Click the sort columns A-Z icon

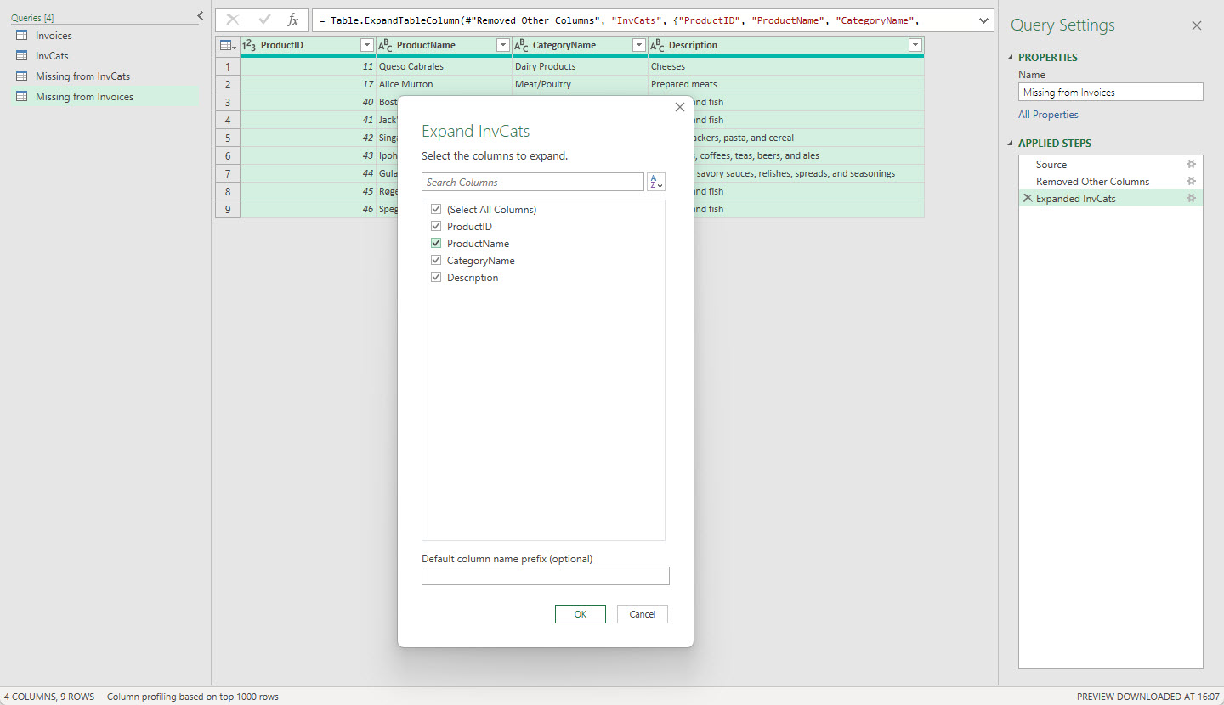point(655,182)
